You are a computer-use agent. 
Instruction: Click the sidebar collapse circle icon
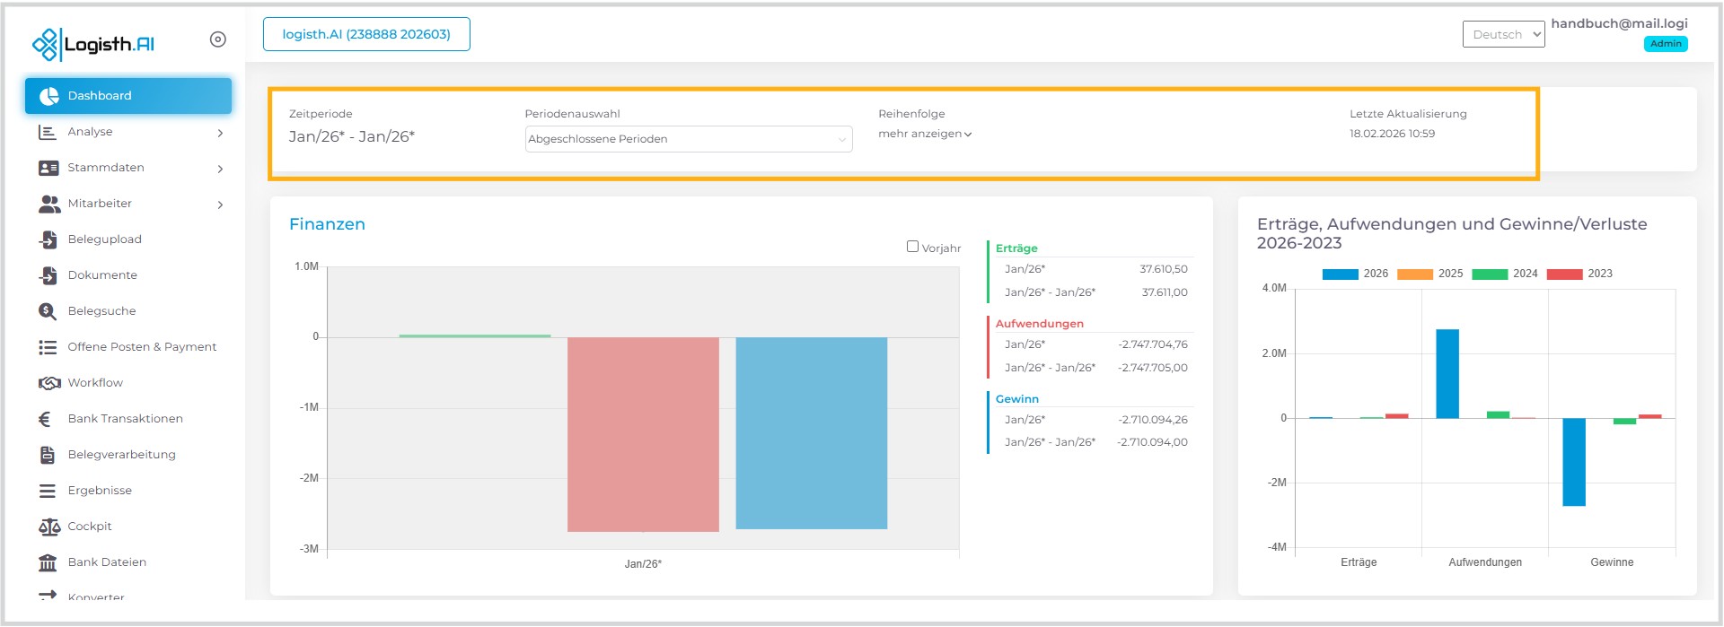point(217,39)
